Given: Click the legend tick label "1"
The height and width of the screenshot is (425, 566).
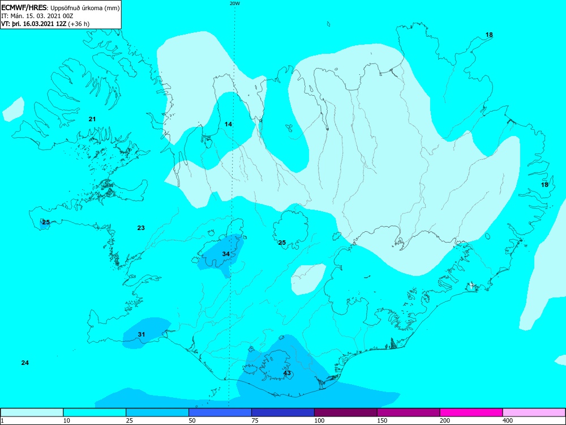Looking at the screenshot, I should (x=2, y=420).
